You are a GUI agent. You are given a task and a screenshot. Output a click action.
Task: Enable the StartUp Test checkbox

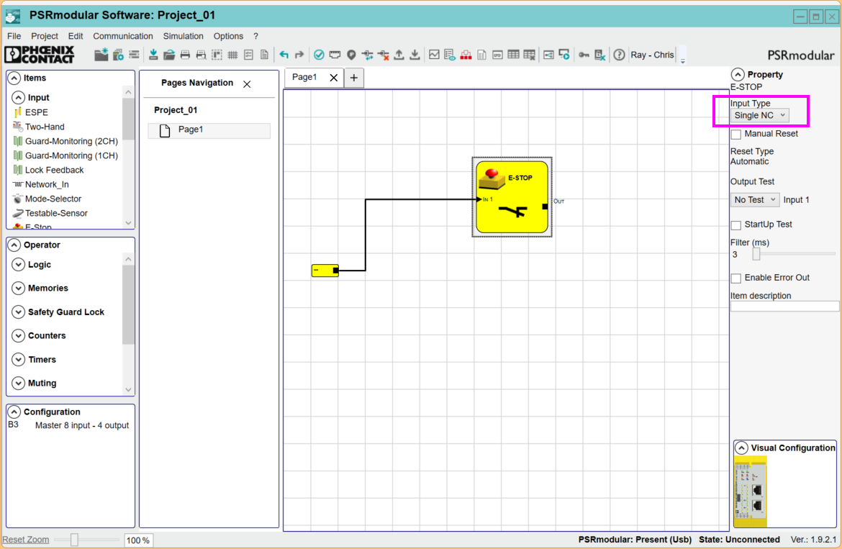(736, 225)
